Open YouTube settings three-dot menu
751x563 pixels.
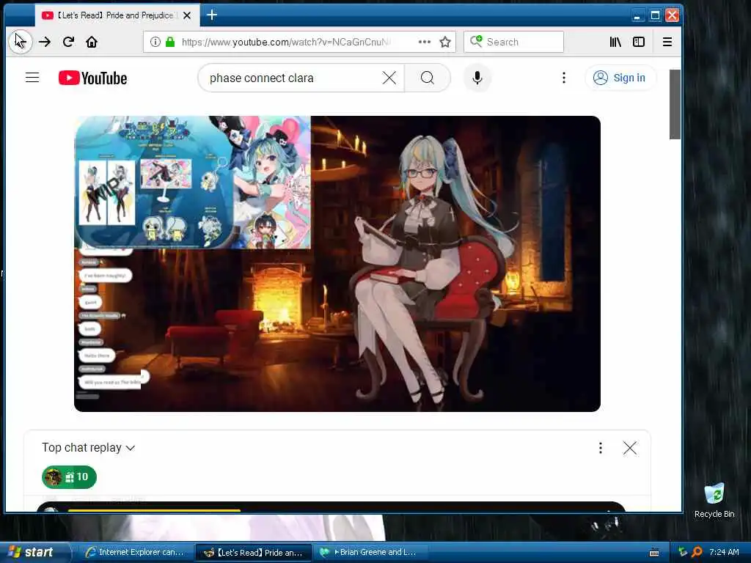click(x=564, y=78)
